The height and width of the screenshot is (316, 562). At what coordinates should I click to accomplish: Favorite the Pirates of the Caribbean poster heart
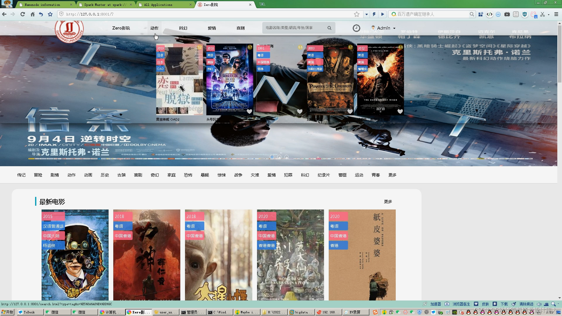point(350,111)
